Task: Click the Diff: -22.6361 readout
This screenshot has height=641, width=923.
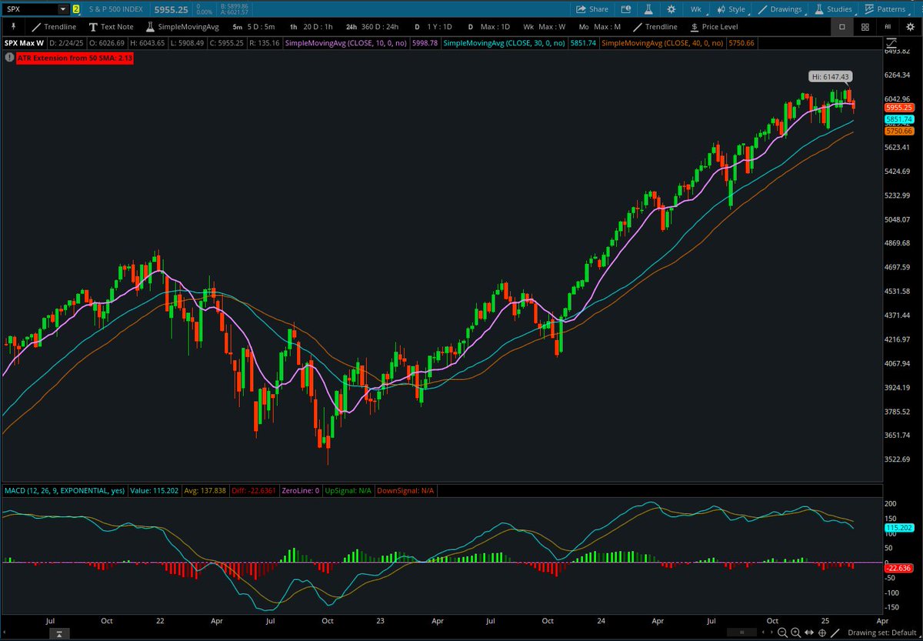Action: coord(252,490)
